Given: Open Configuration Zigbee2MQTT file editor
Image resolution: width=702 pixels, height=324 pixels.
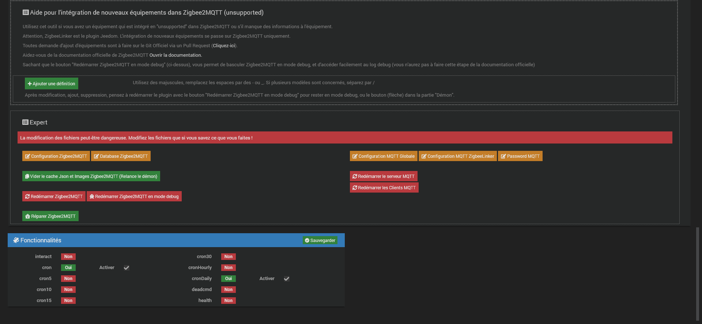Looking at the screenshot, I should (x=56, y=156).
